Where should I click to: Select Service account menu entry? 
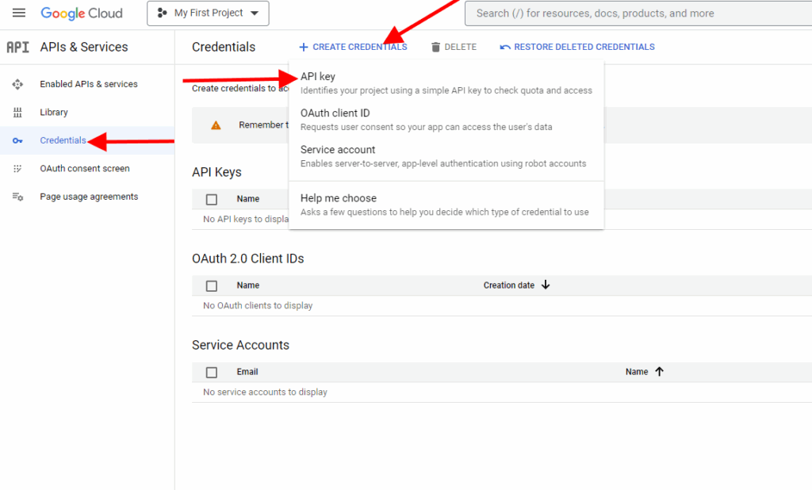(338, 150)
